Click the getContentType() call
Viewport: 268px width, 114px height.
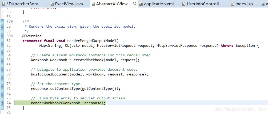99,88
